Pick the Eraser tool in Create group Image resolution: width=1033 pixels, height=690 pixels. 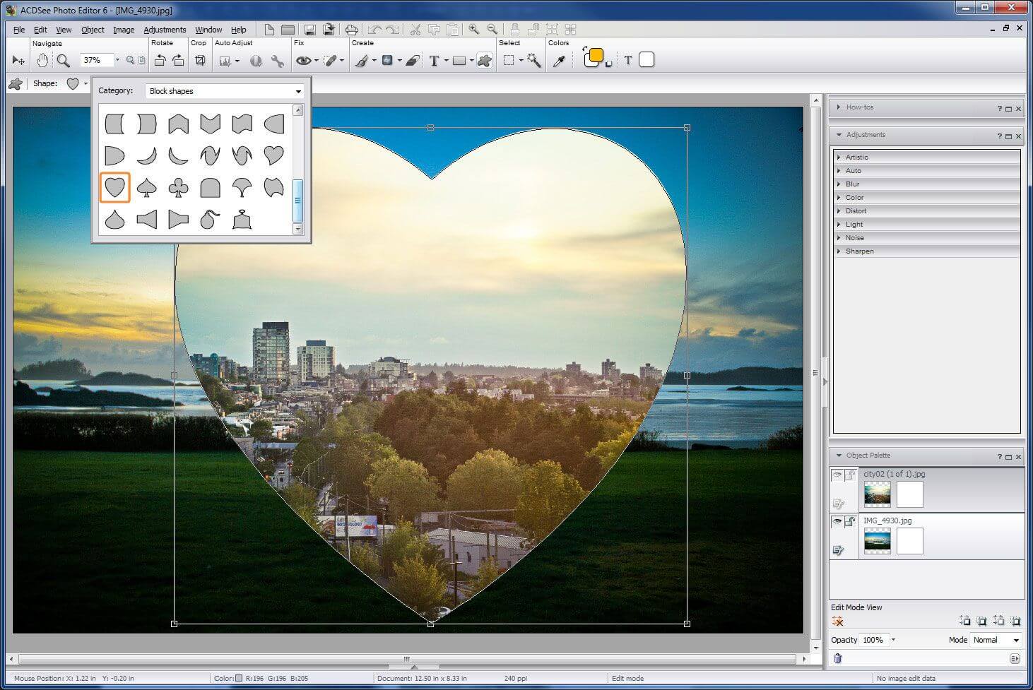coord(413,61)
